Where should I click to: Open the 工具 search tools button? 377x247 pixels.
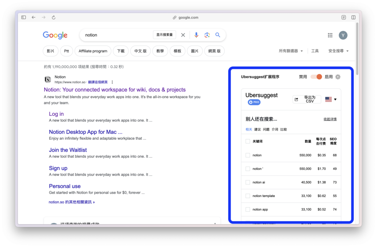[315, 51]
